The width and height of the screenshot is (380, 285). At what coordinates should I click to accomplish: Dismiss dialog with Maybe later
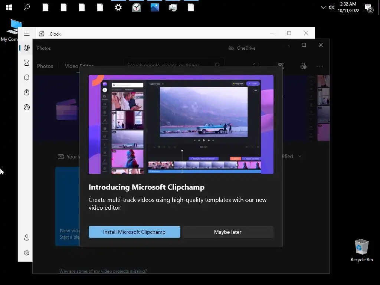click(x=228, y=232)
